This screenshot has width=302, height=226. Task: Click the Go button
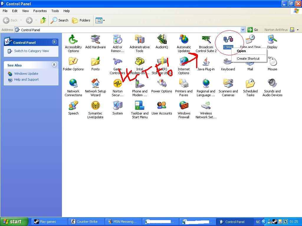(x=253, y=30)
